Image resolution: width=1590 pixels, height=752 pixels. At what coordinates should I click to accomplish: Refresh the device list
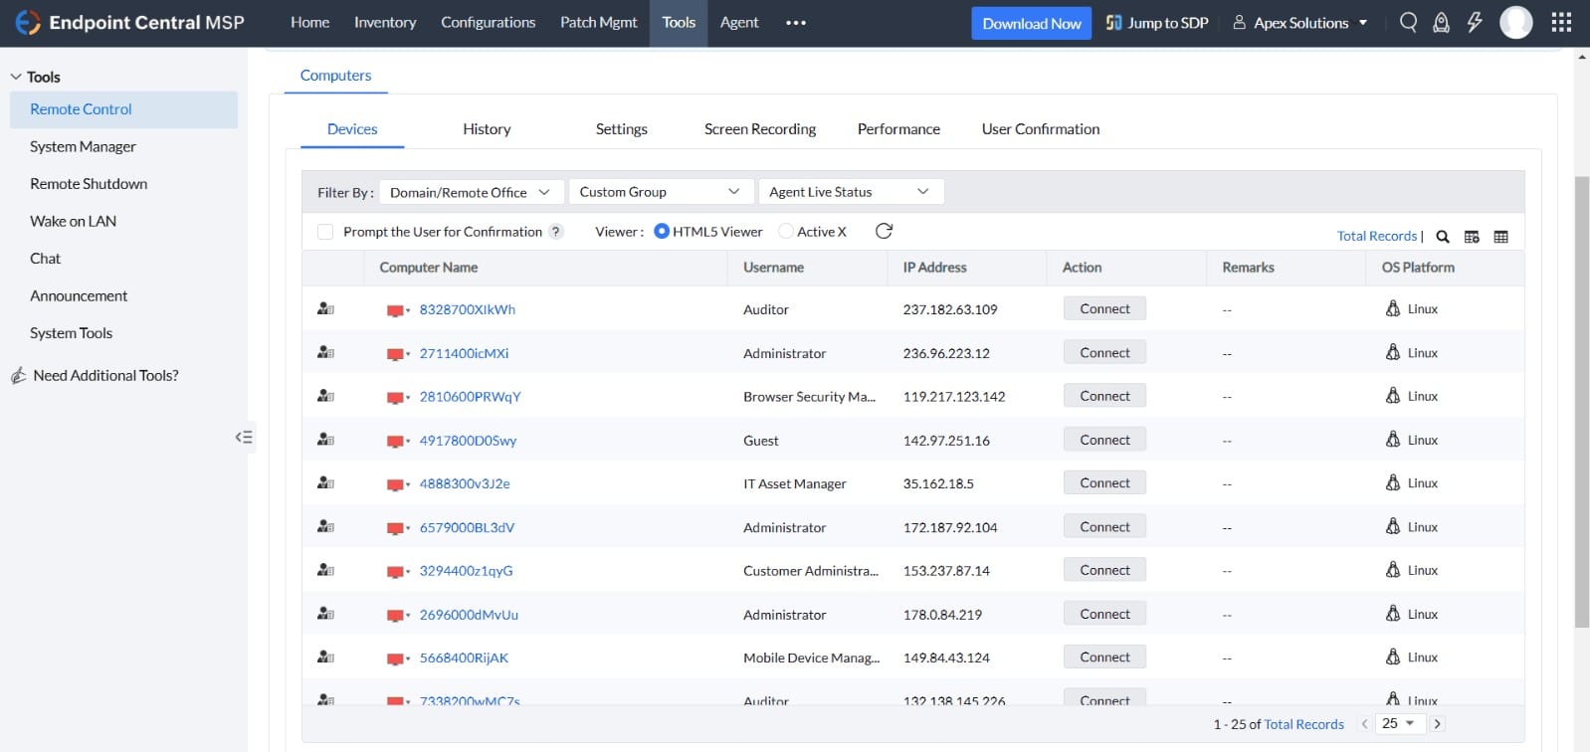(884, 231)
